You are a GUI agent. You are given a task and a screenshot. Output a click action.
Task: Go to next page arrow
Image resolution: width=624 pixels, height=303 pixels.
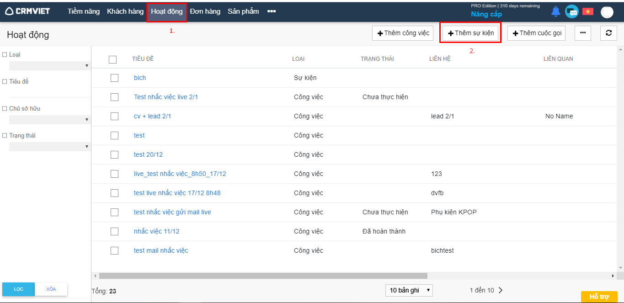[500, 290]
